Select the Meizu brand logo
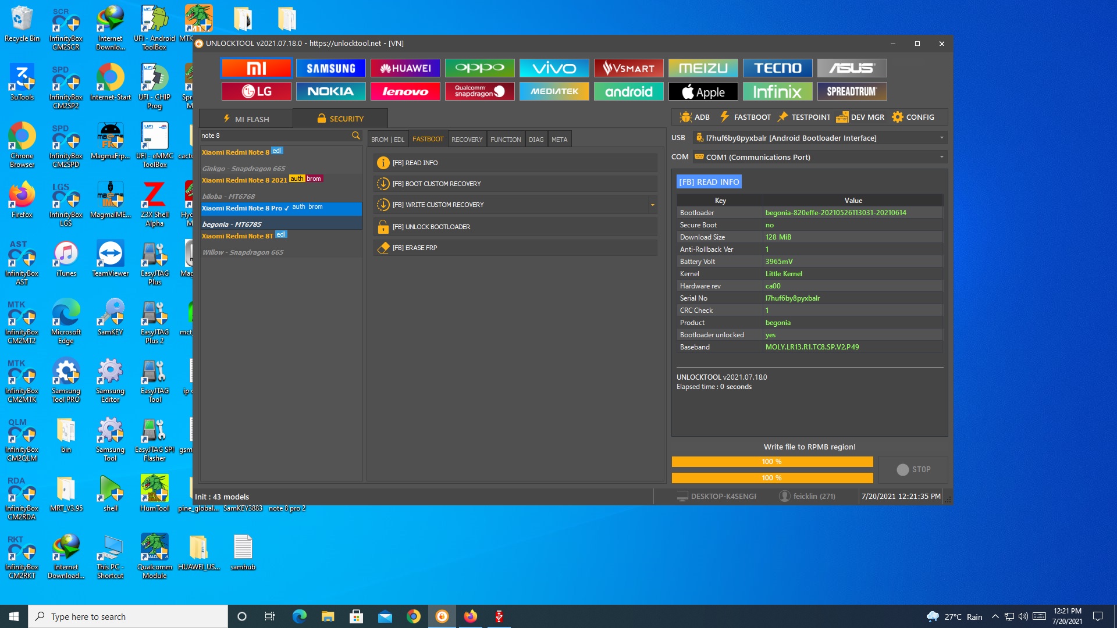 pos(703,68)
